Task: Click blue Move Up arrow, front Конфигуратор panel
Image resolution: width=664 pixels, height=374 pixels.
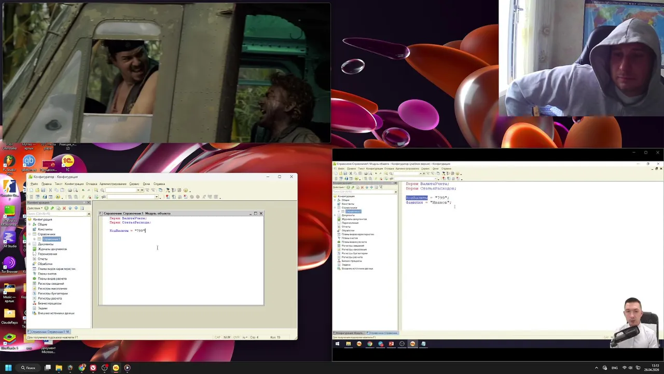Action: pos(70,208)
